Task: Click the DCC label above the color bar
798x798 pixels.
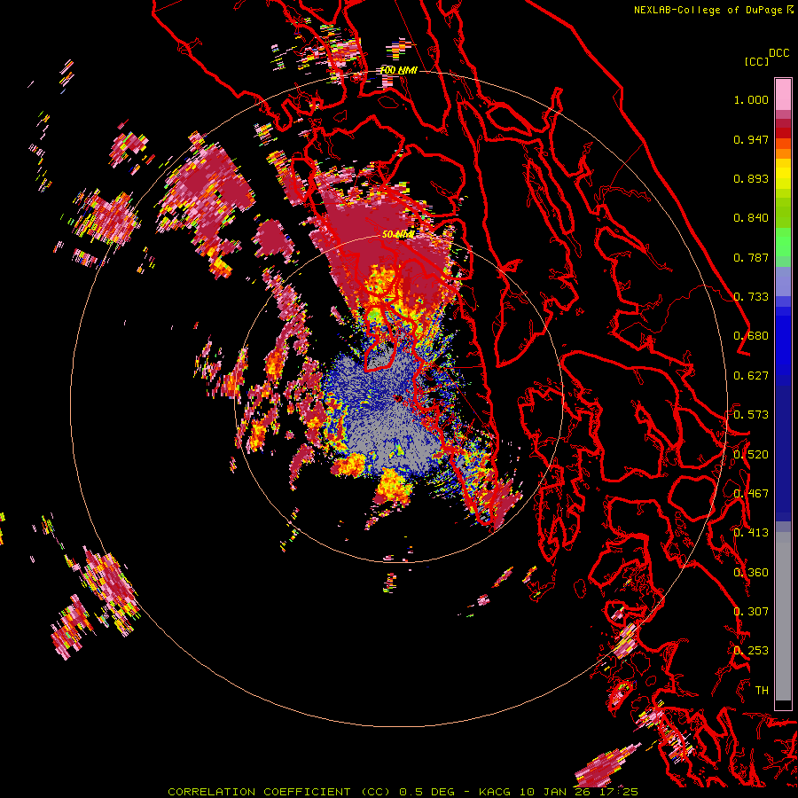Action: point(779,53)
